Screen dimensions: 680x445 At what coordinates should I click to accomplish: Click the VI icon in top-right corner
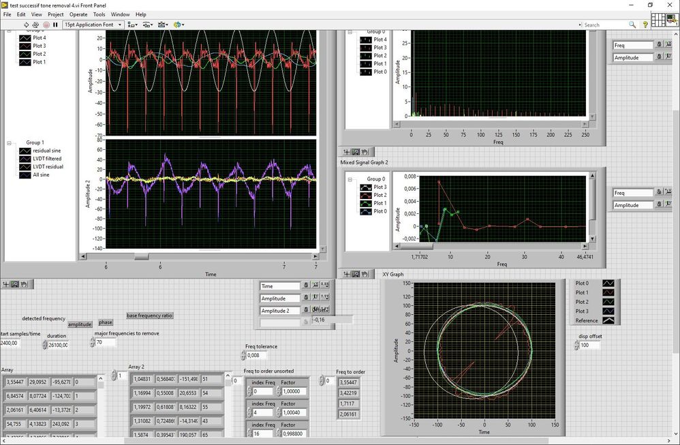pos(673,20)
